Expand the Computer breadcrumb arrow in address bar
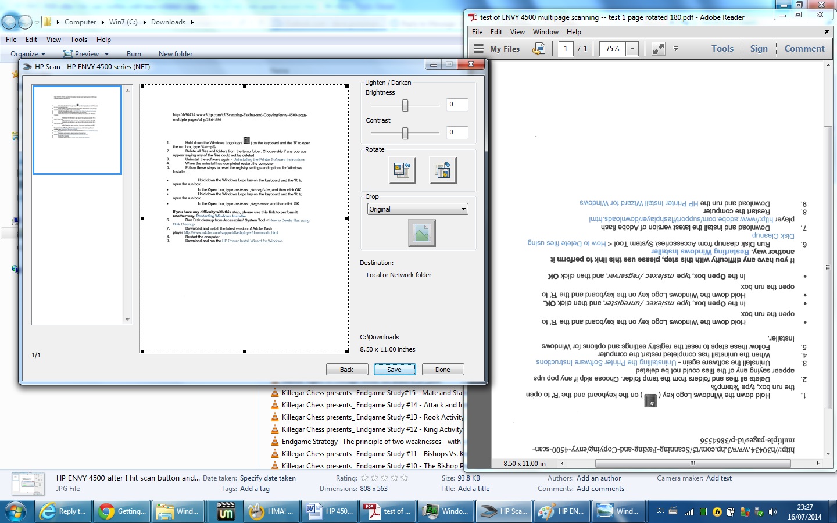 [102, 22]
